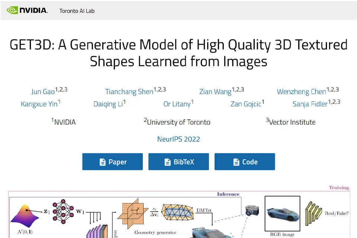The image size is (357, 238).
Task: Click the DMTet label in diagram
Action: [204, 210]
